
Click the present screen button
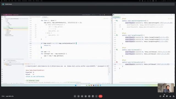pyautogui.click(x=89, y=96)
